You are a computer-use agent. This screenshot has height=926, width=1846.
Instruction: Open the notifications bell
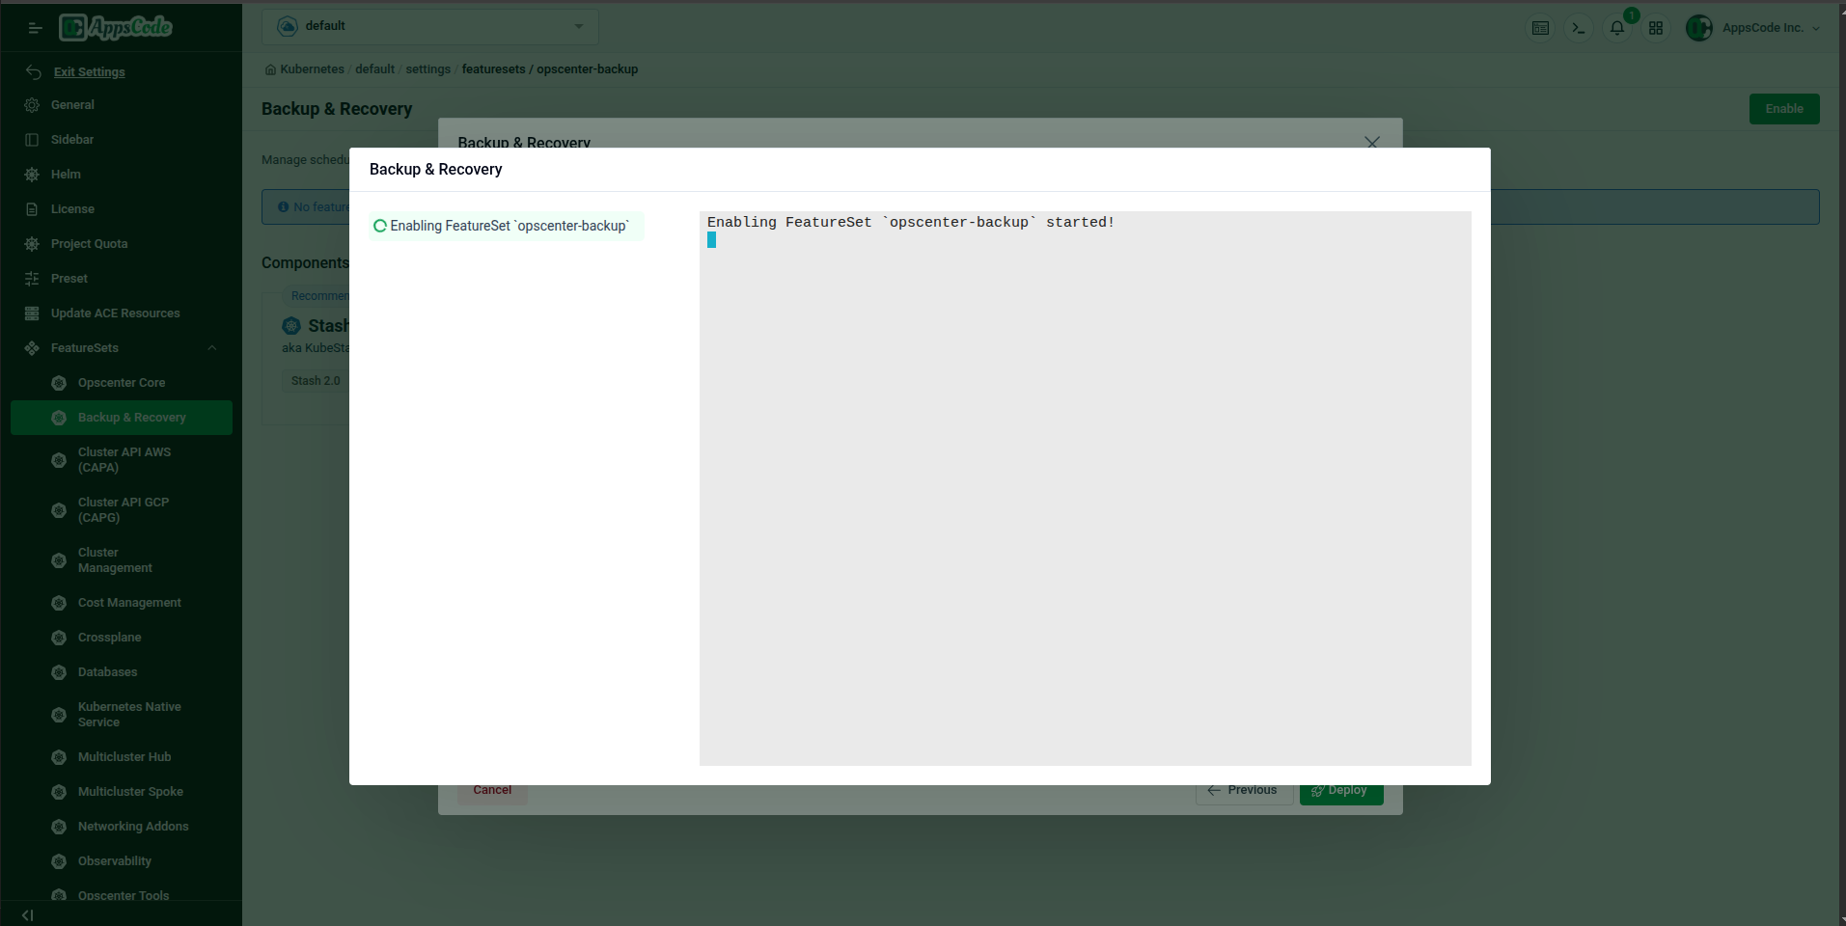point(1615,28)
